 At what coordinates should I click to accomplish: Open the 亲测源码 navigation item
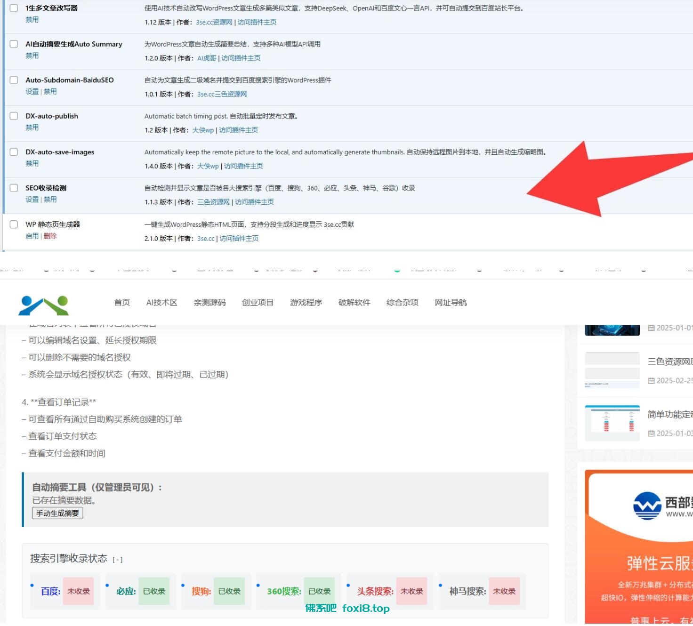click(210, 303)
